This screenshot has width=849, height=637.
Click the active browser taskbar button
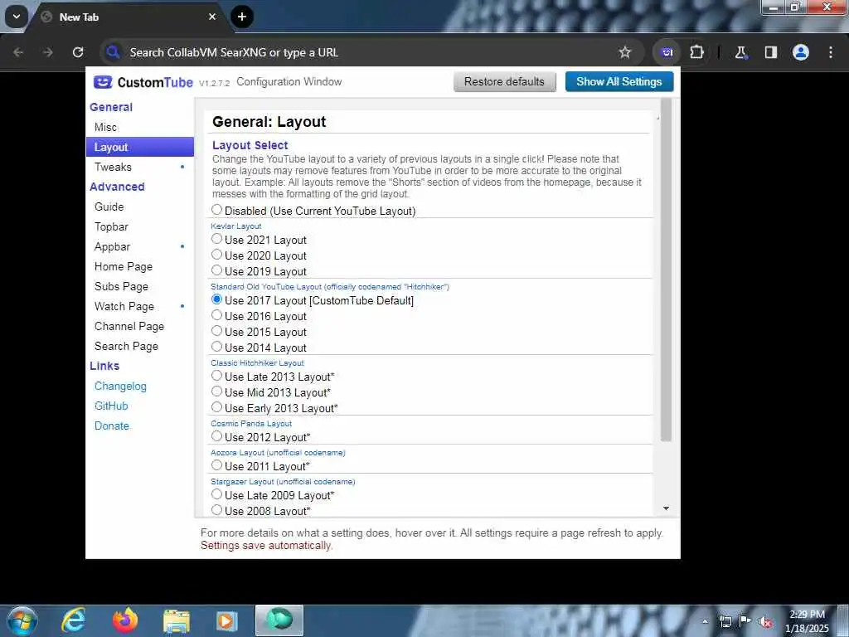(279, 620)
